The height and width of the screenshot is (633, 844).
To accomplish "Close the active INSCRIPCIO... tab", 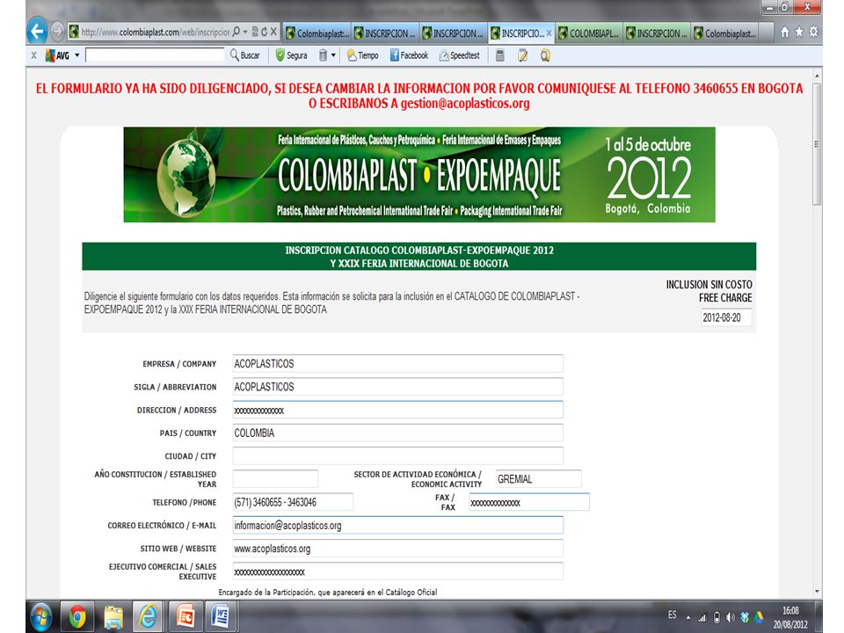I will (x=549, y=33).
